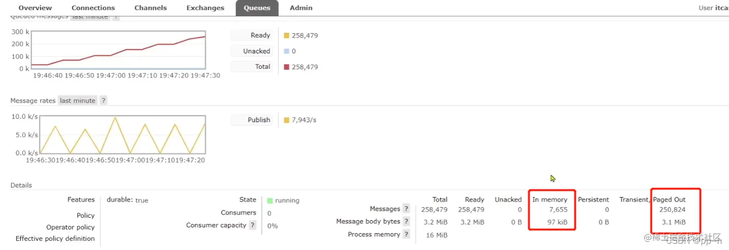The height and width of the screenshot is (250, 729).
Task: Toggle the Publish series legend button
Action: point(252,119)
